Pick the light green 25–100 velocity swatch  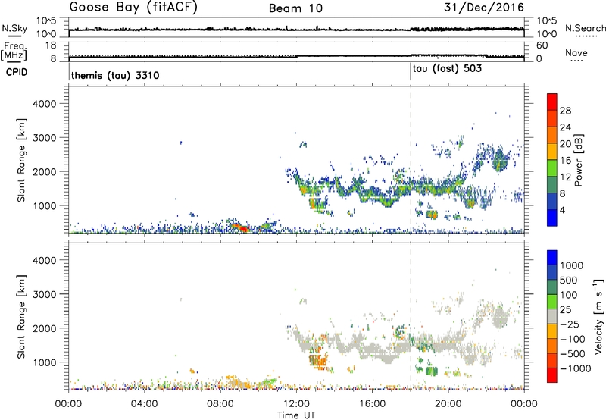pyautogui.click(x=552, y=302)
